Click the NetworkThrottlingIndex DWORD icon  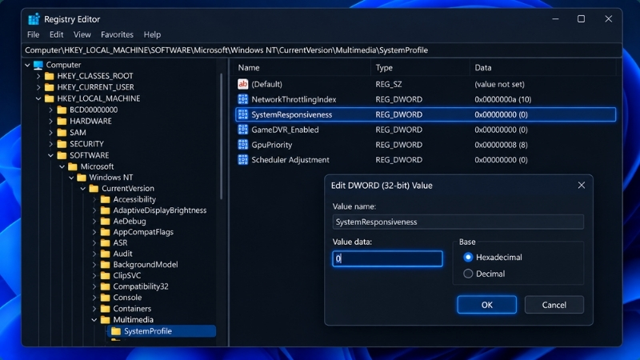[x=243, y=99]
